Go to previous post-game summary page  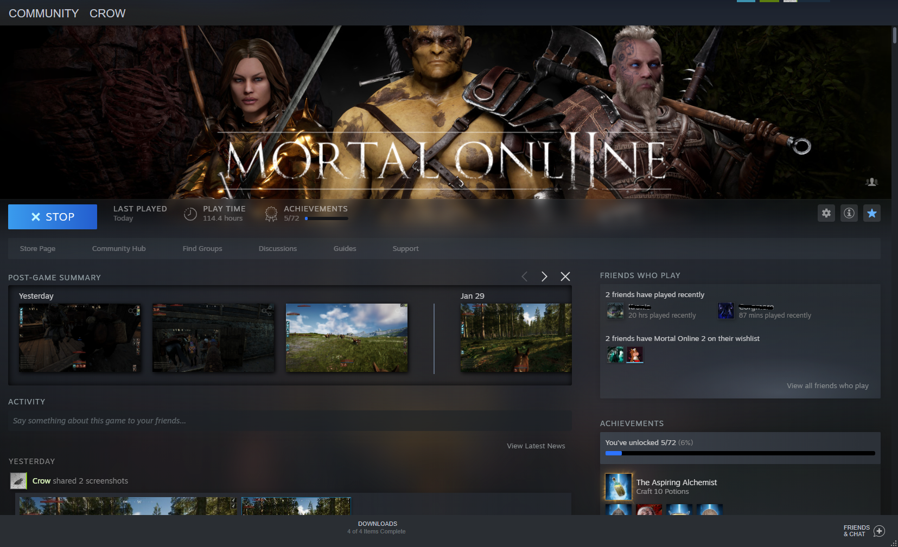pos(524,276)
